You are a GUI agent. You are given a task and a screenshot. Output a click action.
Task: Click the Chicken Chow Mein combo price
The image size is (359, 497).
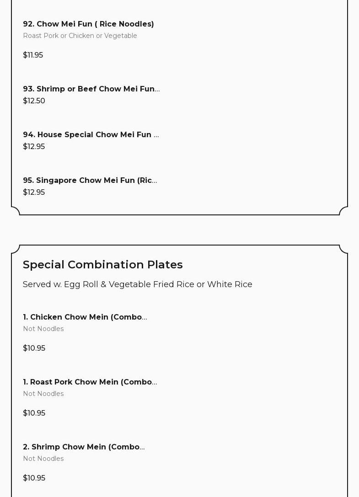point(34,348)
